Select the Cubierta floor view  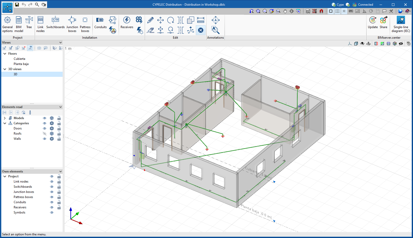[19, 59]
